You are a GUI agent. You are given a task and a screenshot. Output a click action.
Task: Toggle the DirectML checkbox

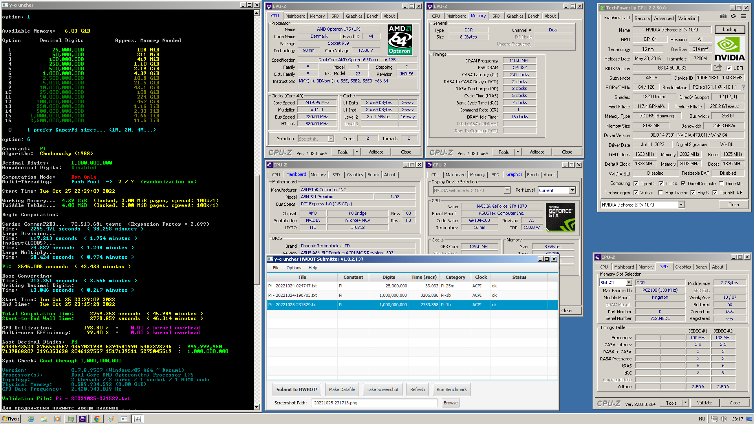[x=721, y=183]
